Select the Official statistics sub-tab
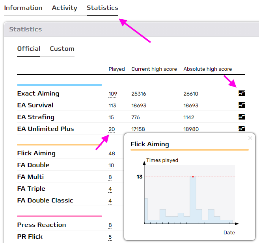Viewport: 259px width, 243px height. tap(29, 49)
